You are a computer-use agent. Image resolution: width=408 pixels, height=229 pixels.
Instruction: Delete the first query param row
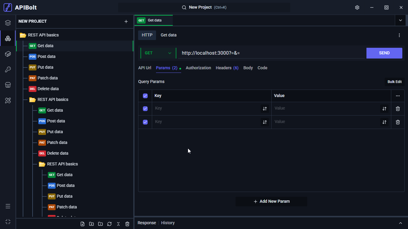tap(398, 109)
